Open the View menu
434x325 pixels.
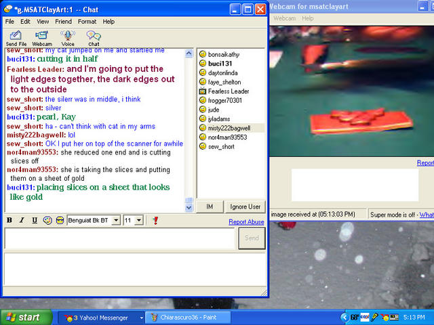[x=43, y=22]
